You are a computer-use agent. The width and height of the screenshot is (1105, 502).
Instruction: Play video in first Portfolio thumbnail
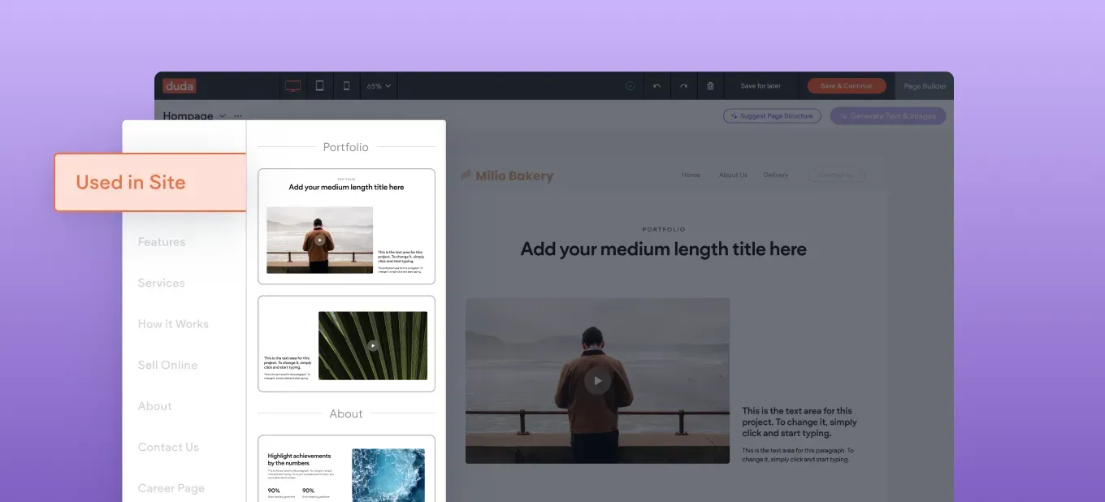(319, 240)
